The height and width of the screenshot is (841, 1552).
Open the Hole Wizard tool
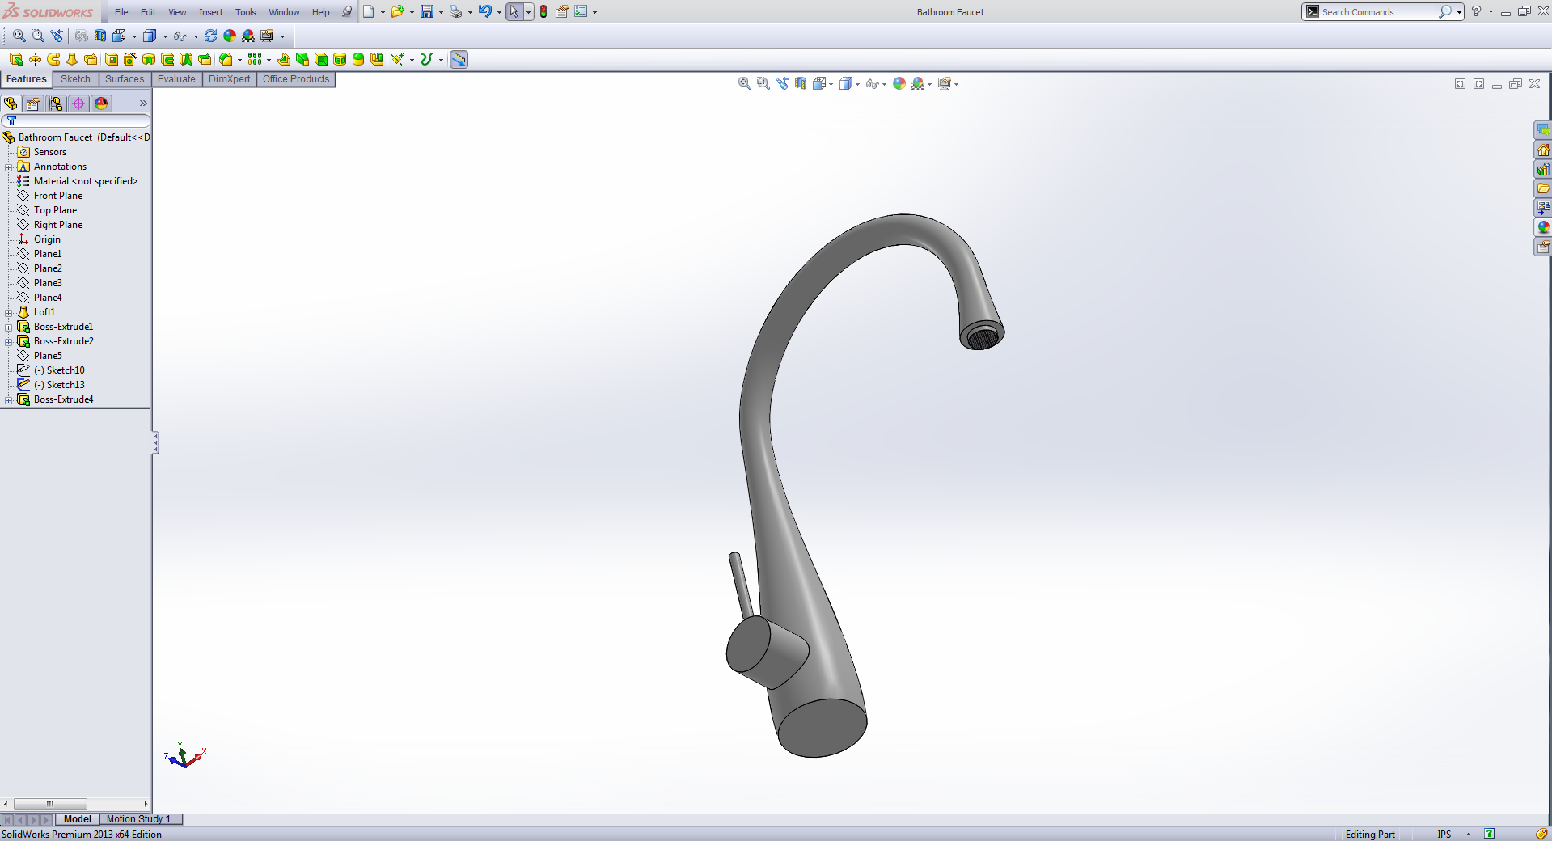pyautogui.click(x=129, y=59)
